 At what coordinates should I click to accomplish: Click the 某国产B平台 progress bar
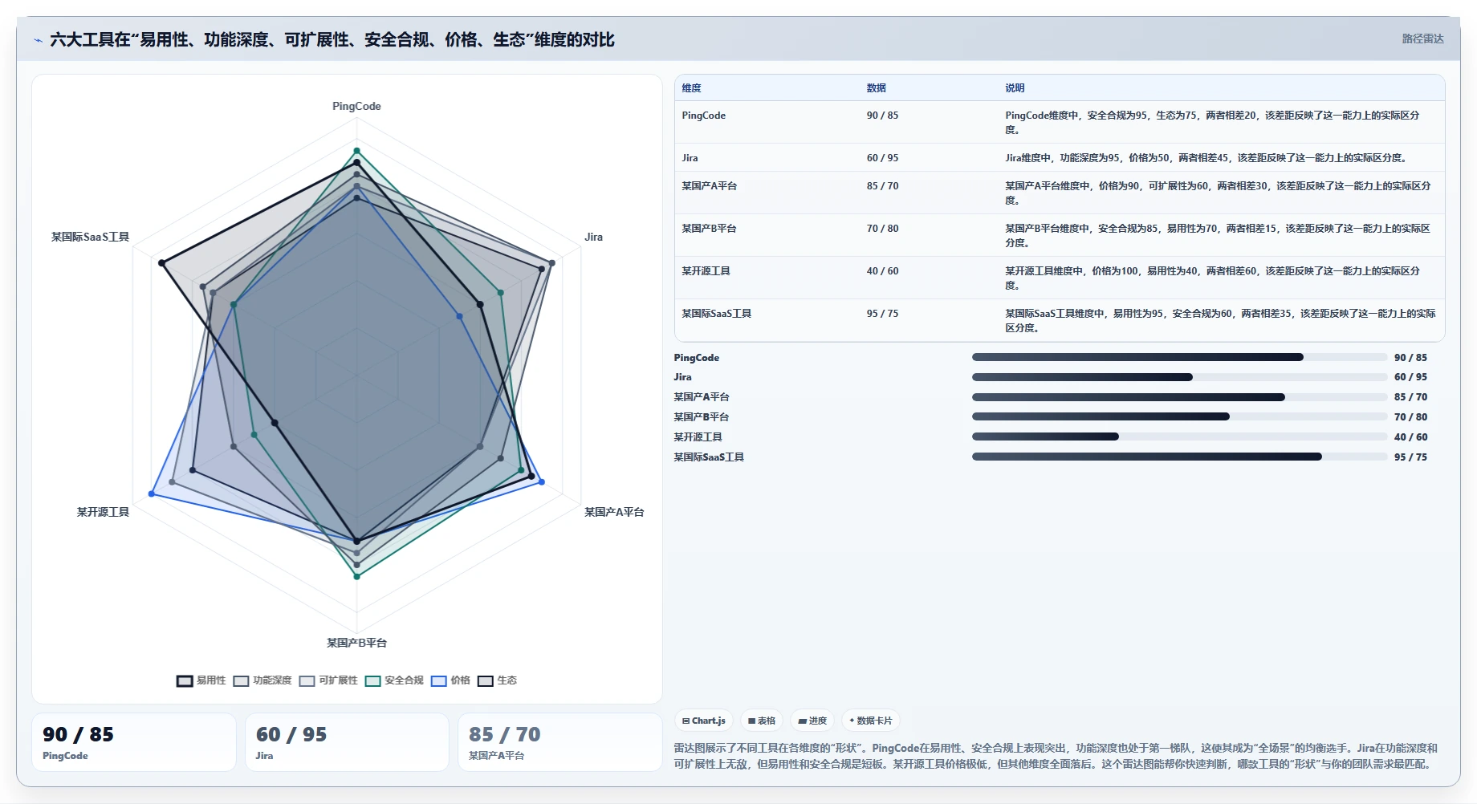(1179, 416)
